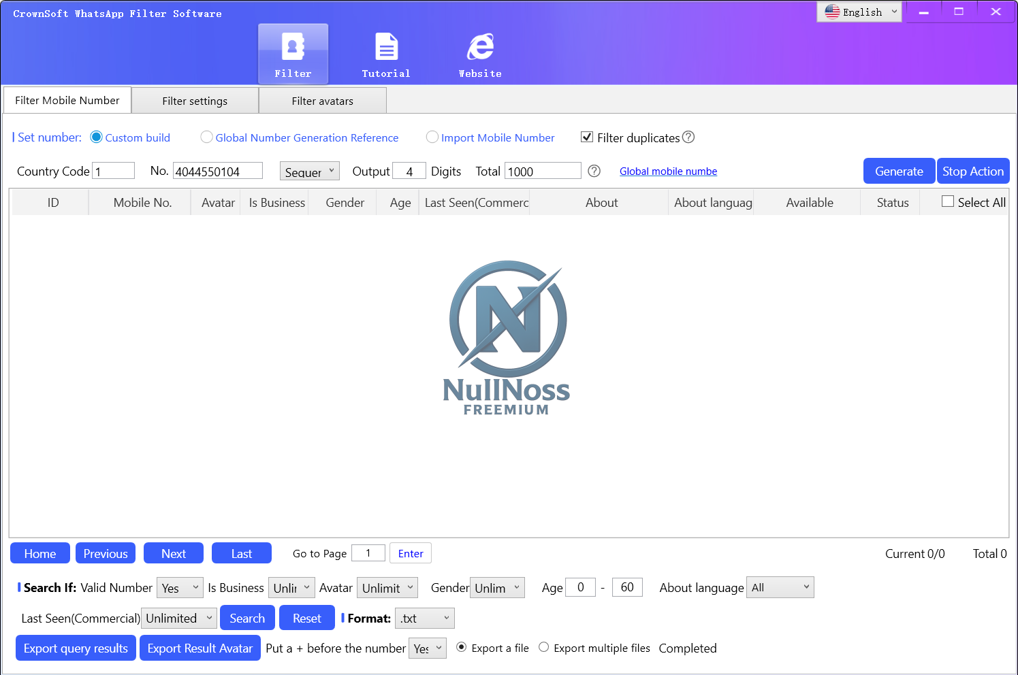The width and height of the screenshot is (1018, 675).
Task: Click the Export query results button
Action: [x=76, y=648]
